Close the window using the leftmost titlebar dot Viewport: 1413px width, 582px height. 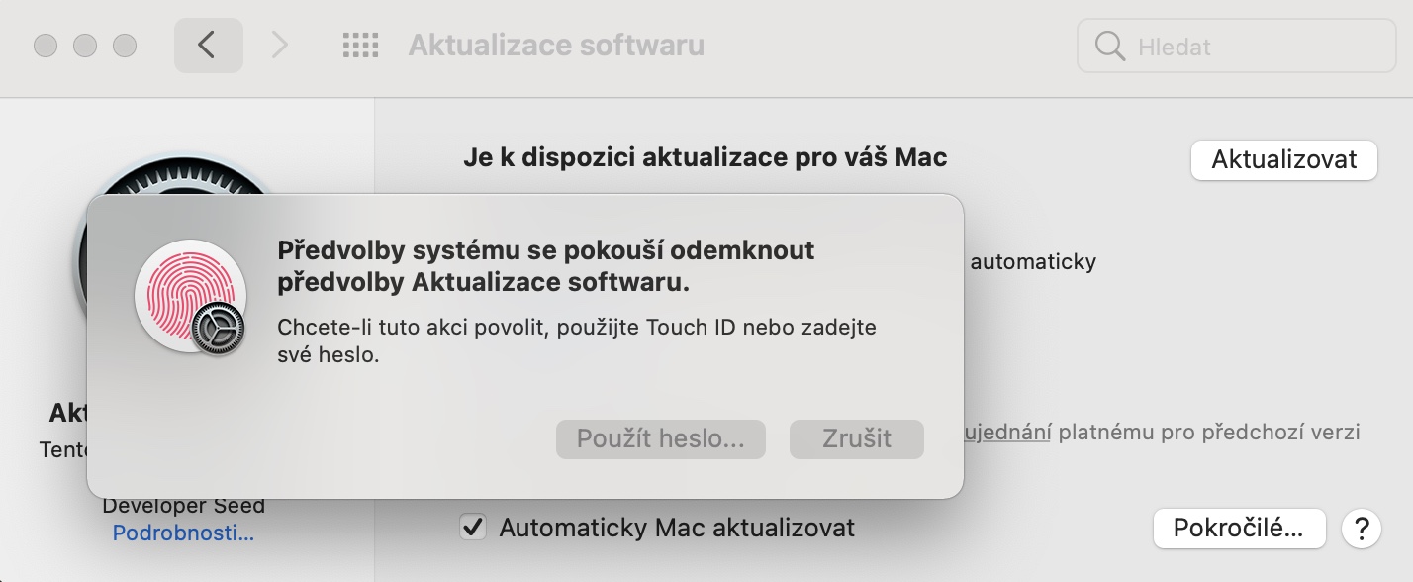(46, 46)
